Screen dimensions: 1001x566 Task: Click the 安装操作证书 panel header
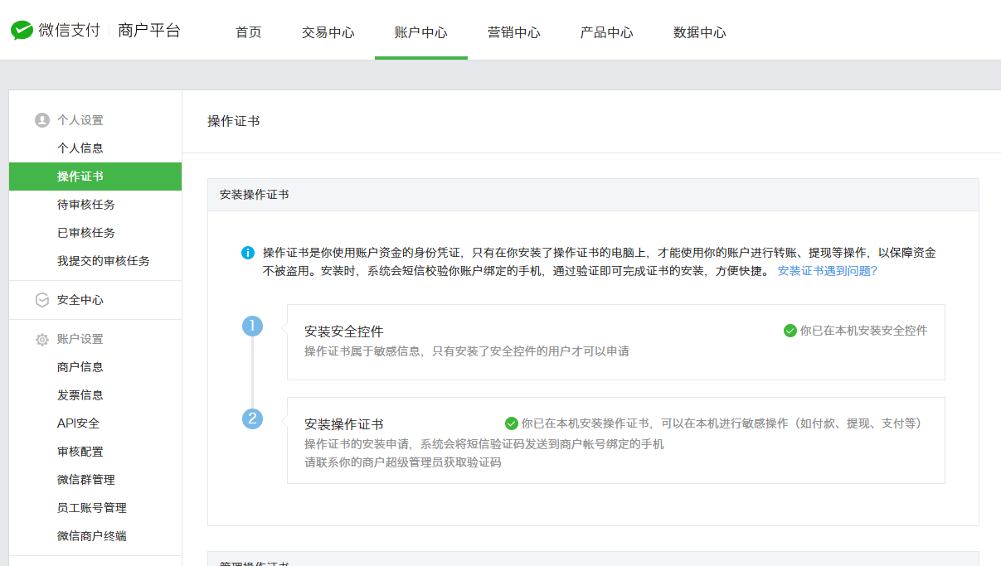coord(593,195)
